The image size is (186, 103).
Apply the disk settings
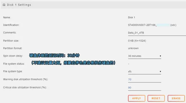coord(136,98)
